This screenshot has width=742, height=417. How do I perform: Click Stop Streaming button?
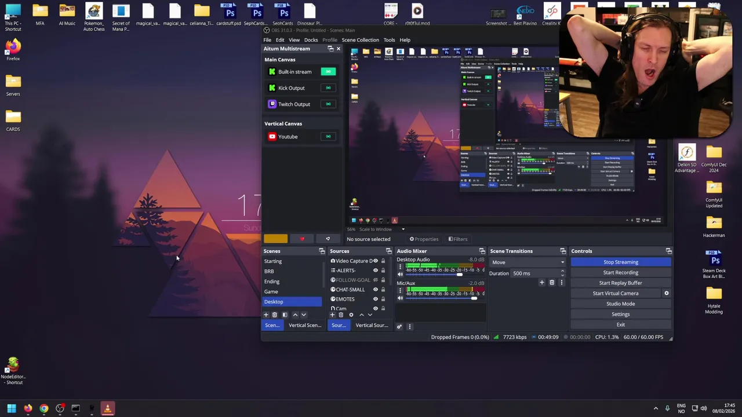point(621,262)
